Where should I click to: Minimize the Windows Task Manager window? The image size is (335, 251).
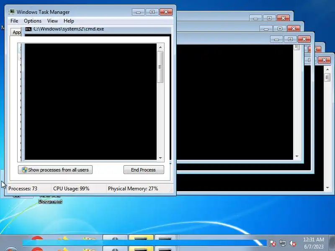(x=138, y=12)
